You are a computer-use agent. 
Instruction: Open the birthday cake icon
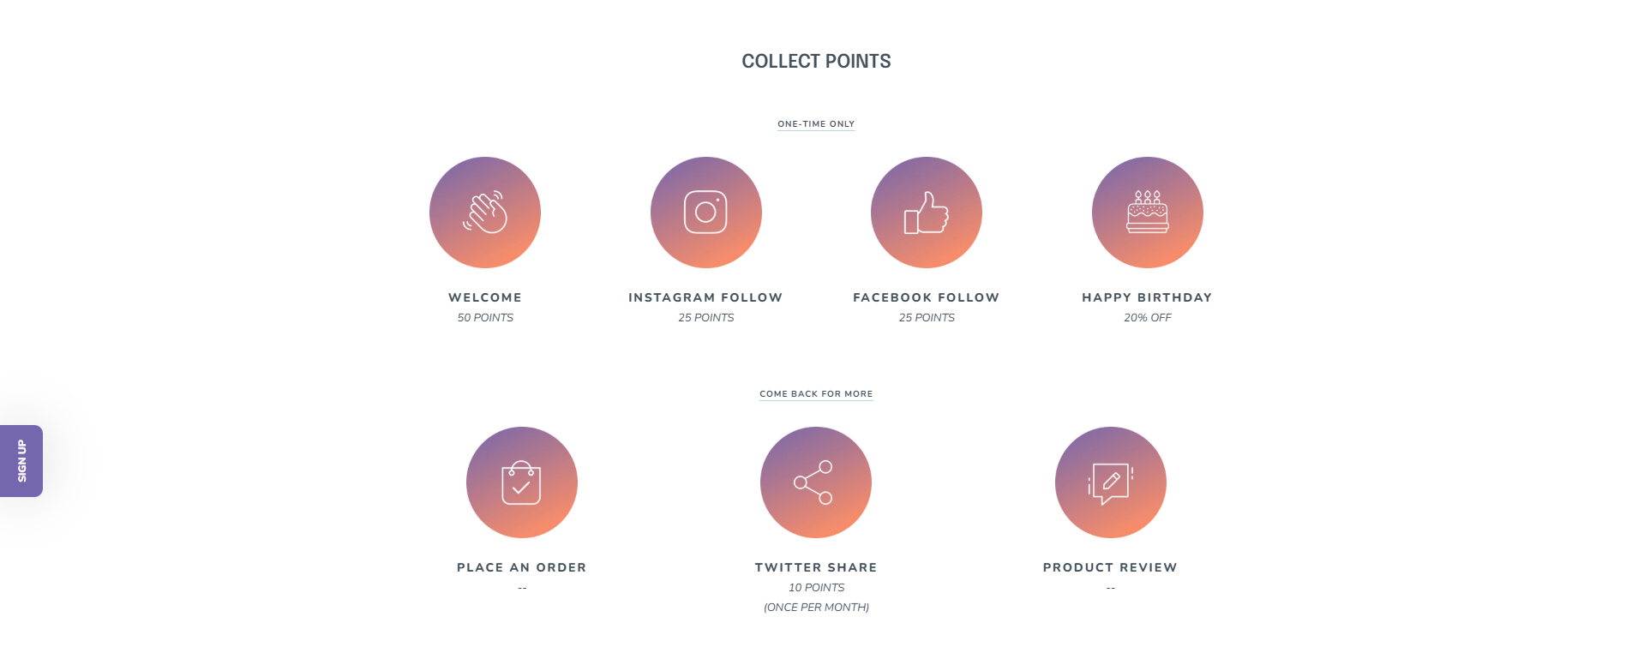coord(1148,213)
